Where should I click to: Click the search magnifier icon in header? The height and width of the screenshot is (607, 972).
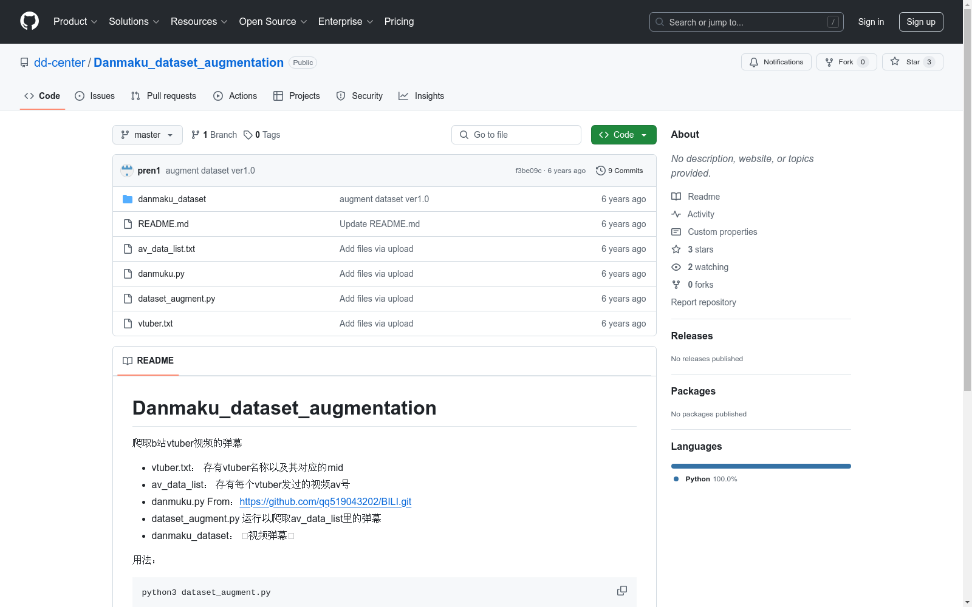[660, 22]
